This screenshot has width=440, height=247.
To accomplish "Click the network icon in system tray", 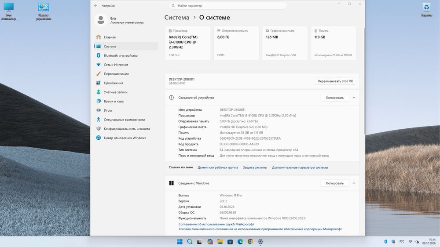I will (411, 242).
